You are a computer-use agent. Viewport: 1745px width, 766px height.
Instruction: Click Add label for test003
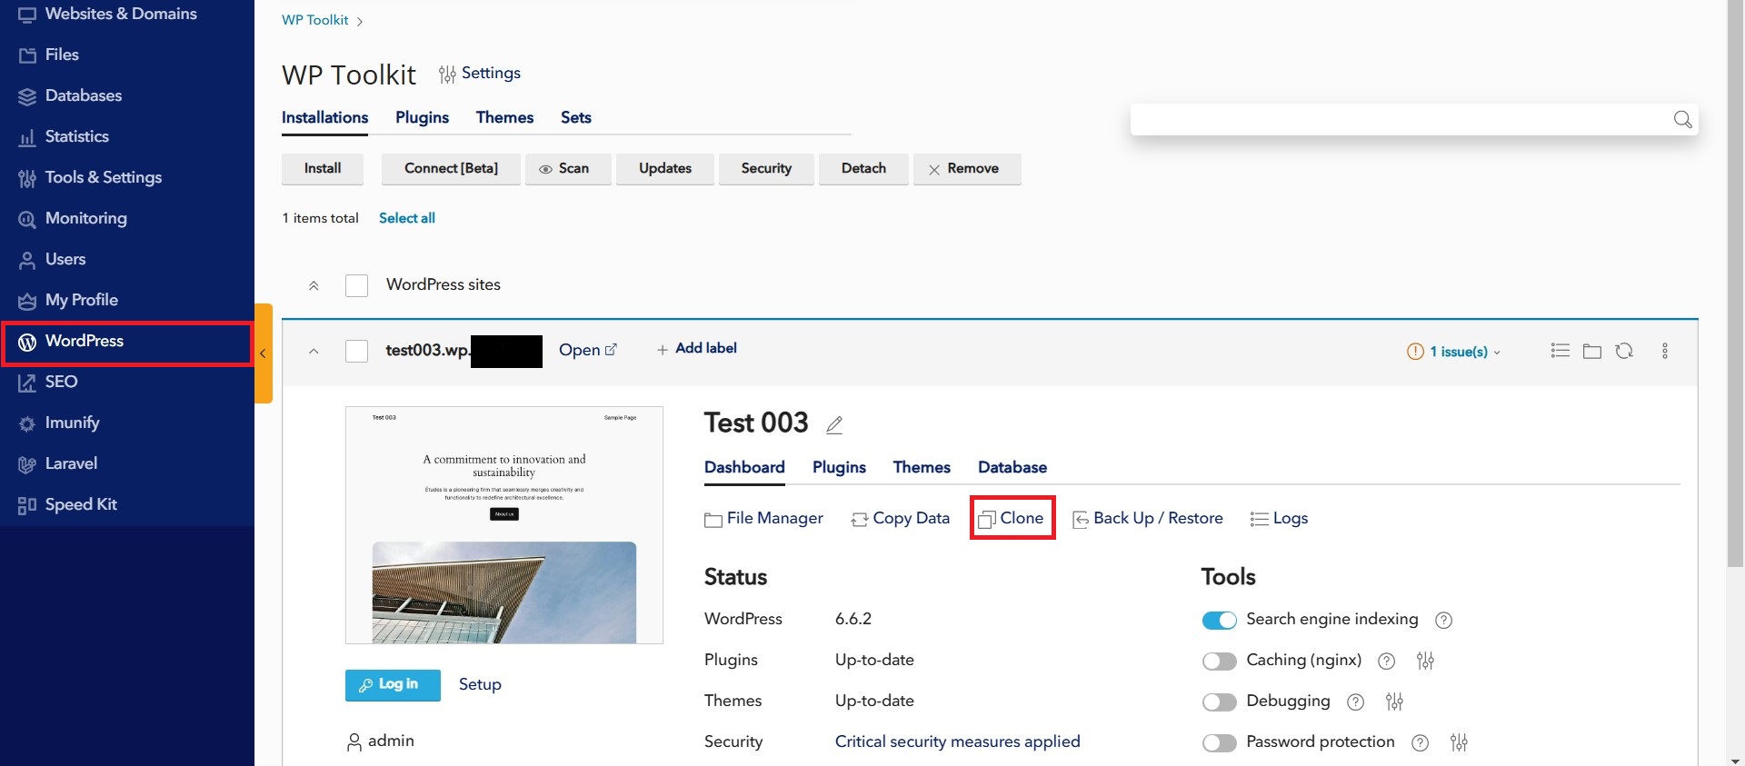click(697, 349)
